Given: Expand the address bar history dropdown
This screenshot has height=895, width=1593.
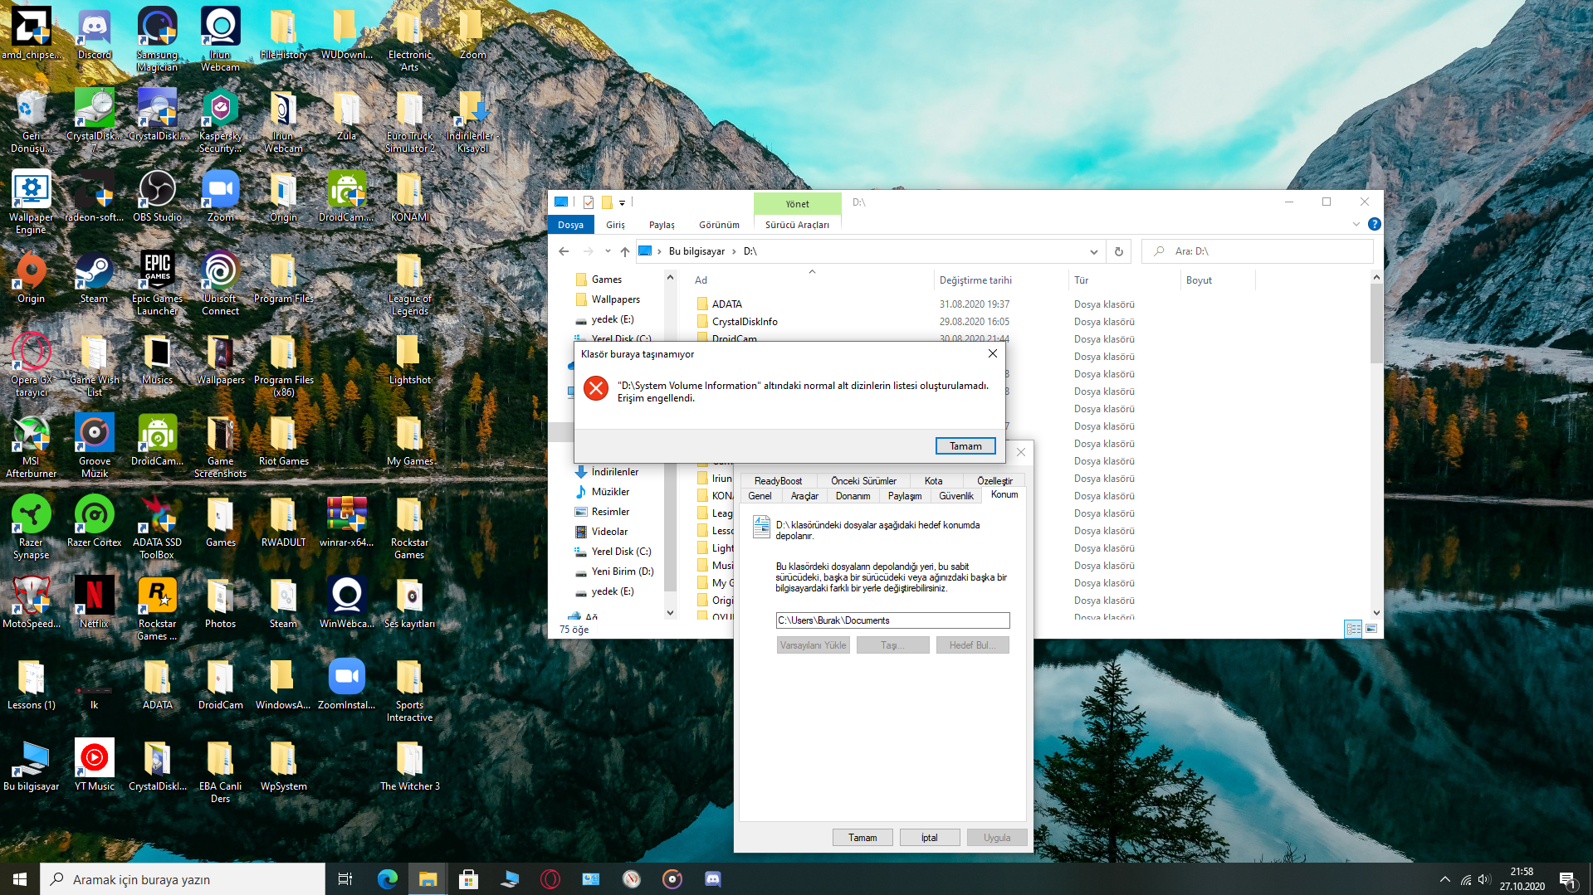Looking at the screenshot, I should pyautogui.click(x=1093, y=251).
